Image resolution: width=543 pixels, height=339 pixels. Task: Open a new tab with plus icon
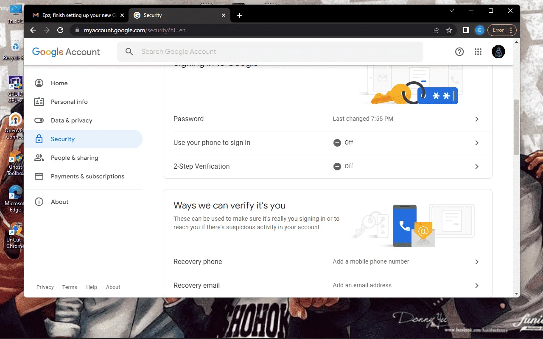[x=240, y=15]
